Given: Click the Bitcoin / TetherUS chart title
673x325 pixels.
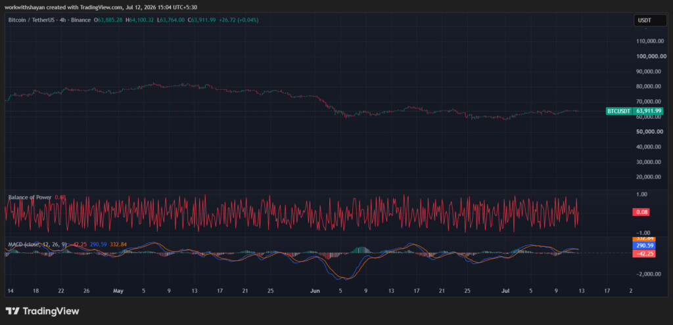Looking at the screenshot, I should (49, 20).
